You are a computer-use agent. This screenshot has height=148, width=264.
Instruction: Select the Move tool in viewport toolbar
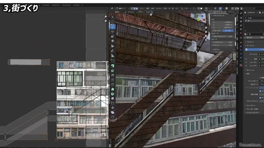pyautogui.click(x=113, y=27)
